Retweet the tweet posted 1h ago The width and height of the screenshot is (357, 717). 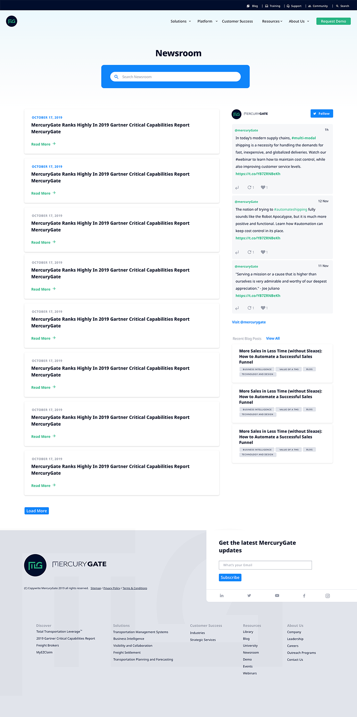point(250,187)
